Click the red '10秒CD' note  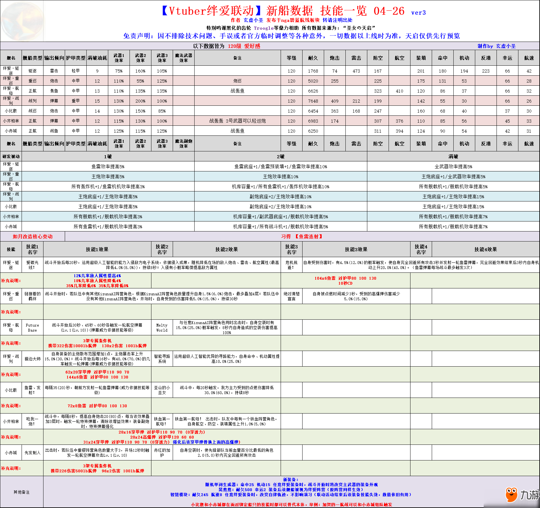tap(345, 283)
